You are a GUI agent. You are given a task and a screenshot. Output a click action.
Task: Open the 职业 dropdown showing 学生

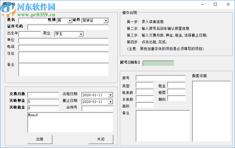81,34
